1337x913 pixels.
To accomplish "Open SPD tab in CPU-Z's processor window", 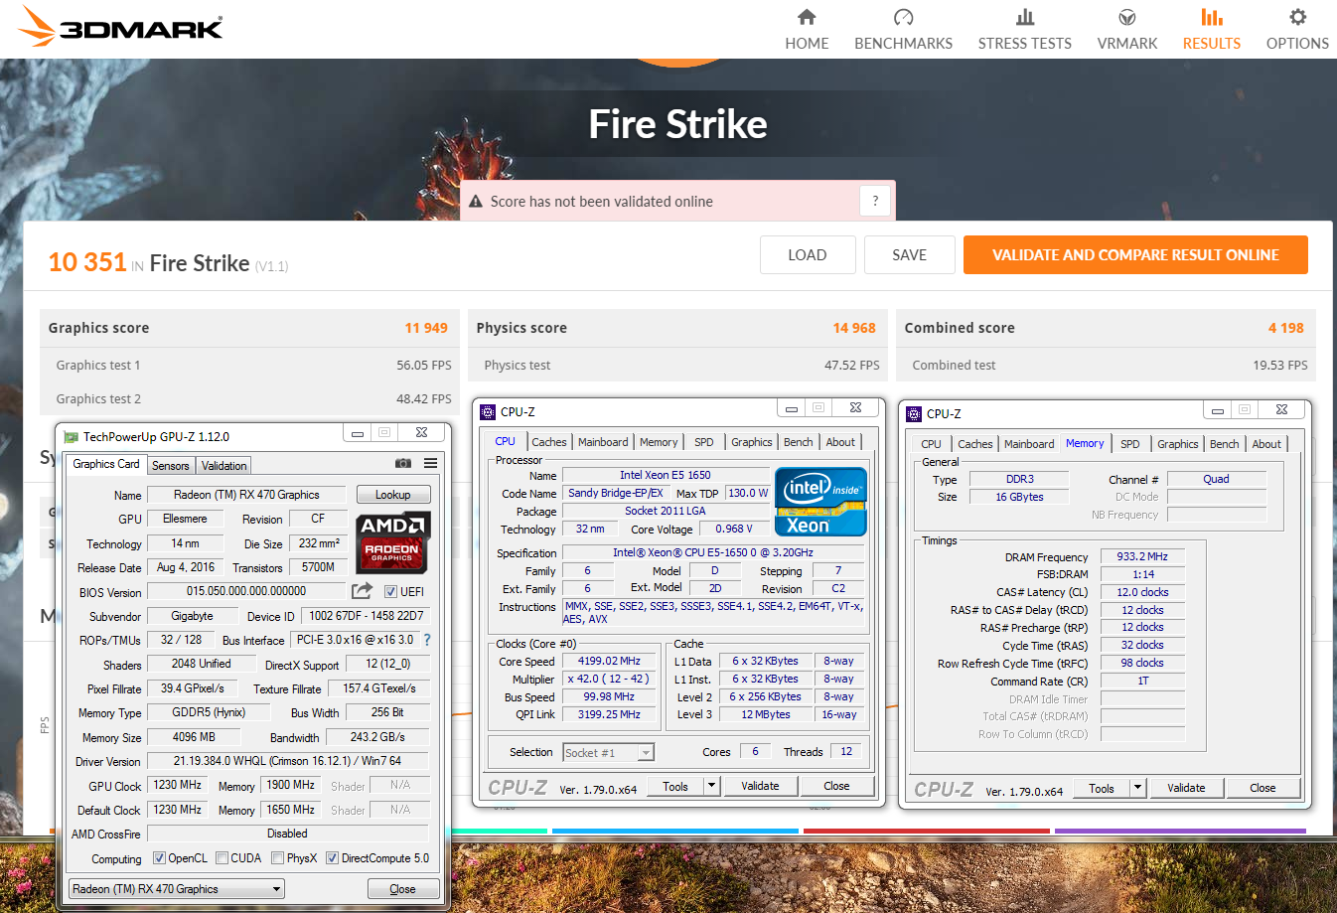I will tap(704, 442).
